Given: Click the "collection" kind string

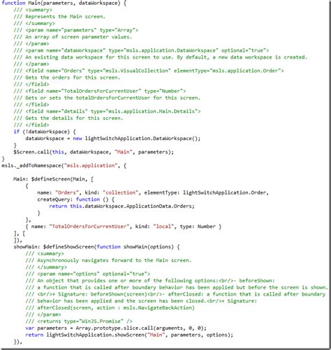Looking at the screenshot, I should click(x=120, y=192).
